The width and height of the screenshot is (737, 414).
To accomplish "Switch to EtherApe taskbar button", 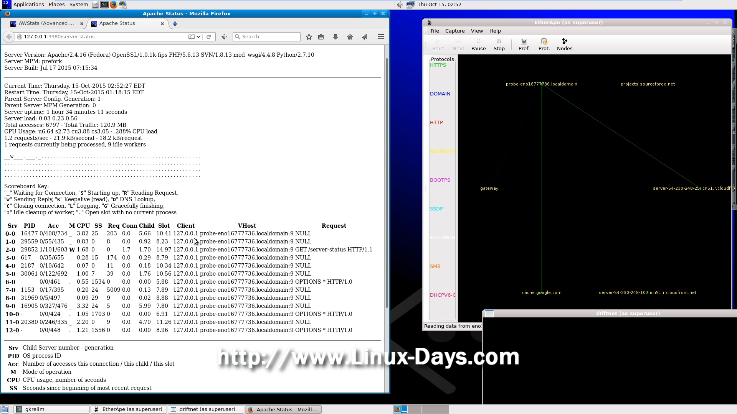I will [129, 409].
